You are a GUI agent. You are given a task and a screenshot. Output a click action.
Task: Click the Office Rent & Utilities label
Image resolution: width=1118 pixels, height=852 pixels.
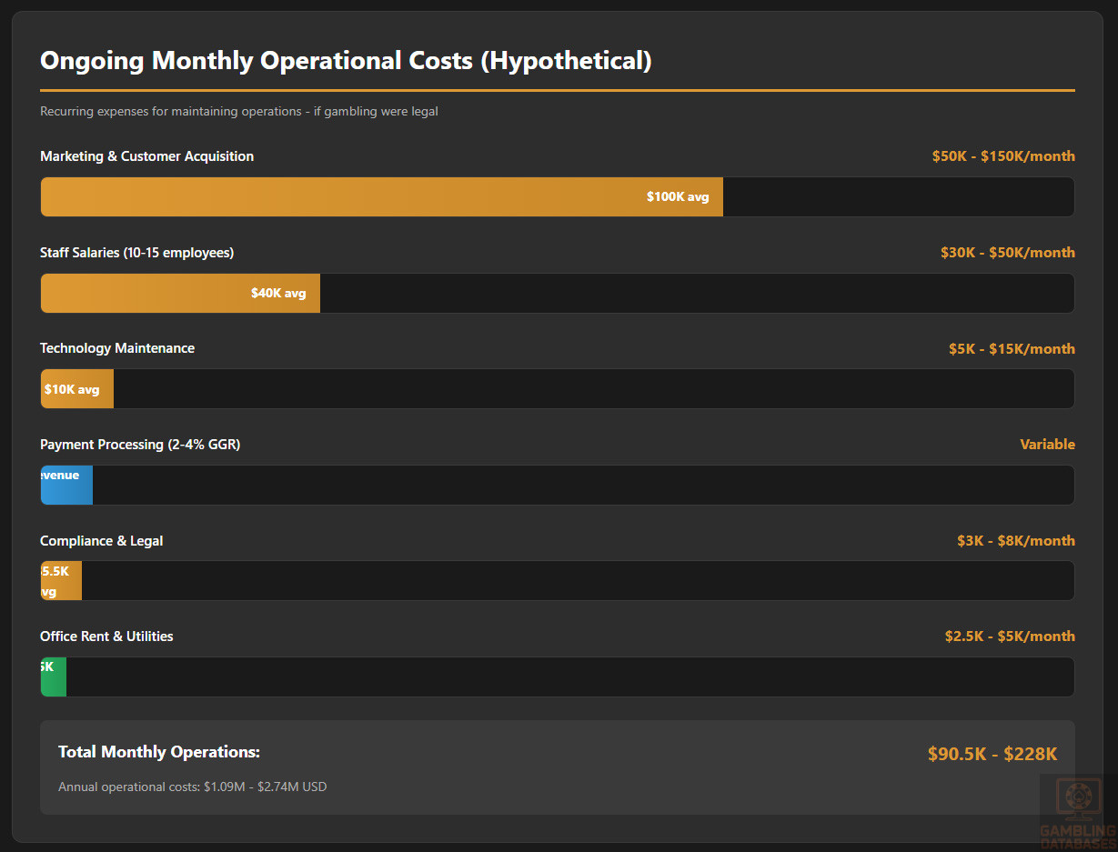[106, 636]
